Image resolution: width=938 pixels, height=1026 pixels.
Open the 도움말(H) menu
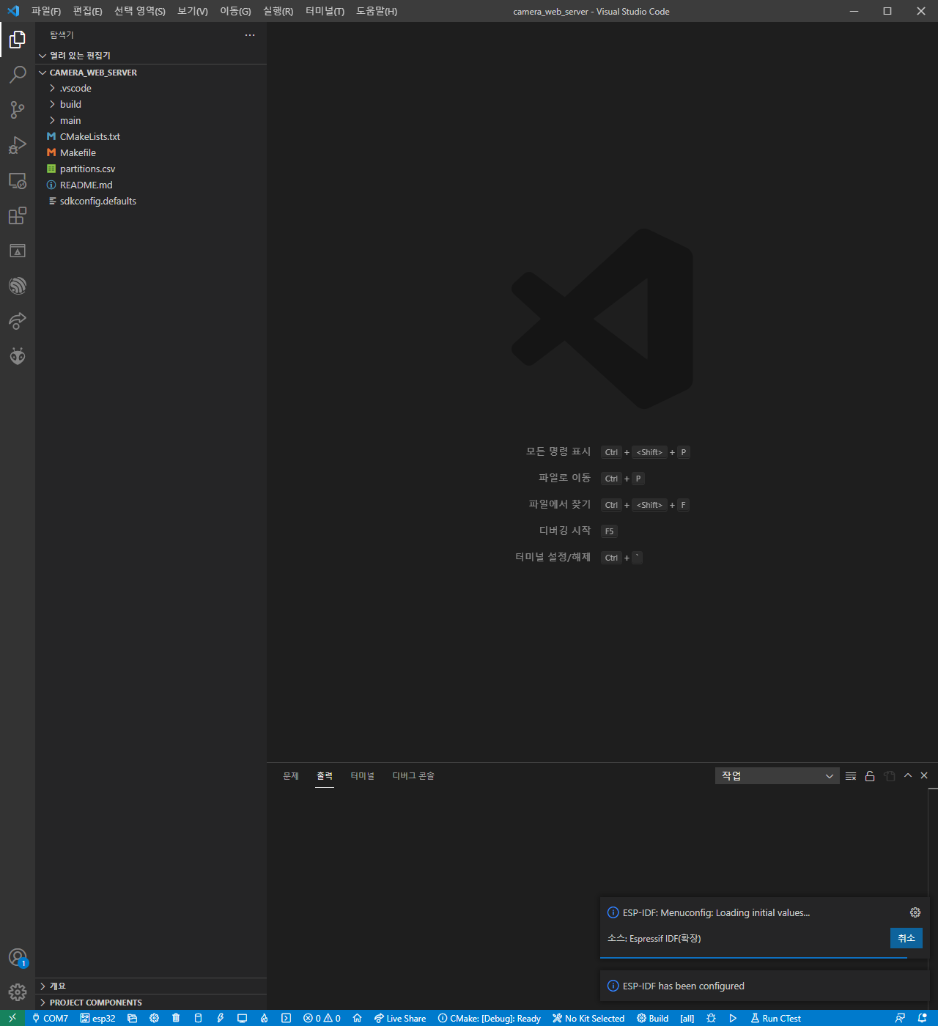[377, 11]
